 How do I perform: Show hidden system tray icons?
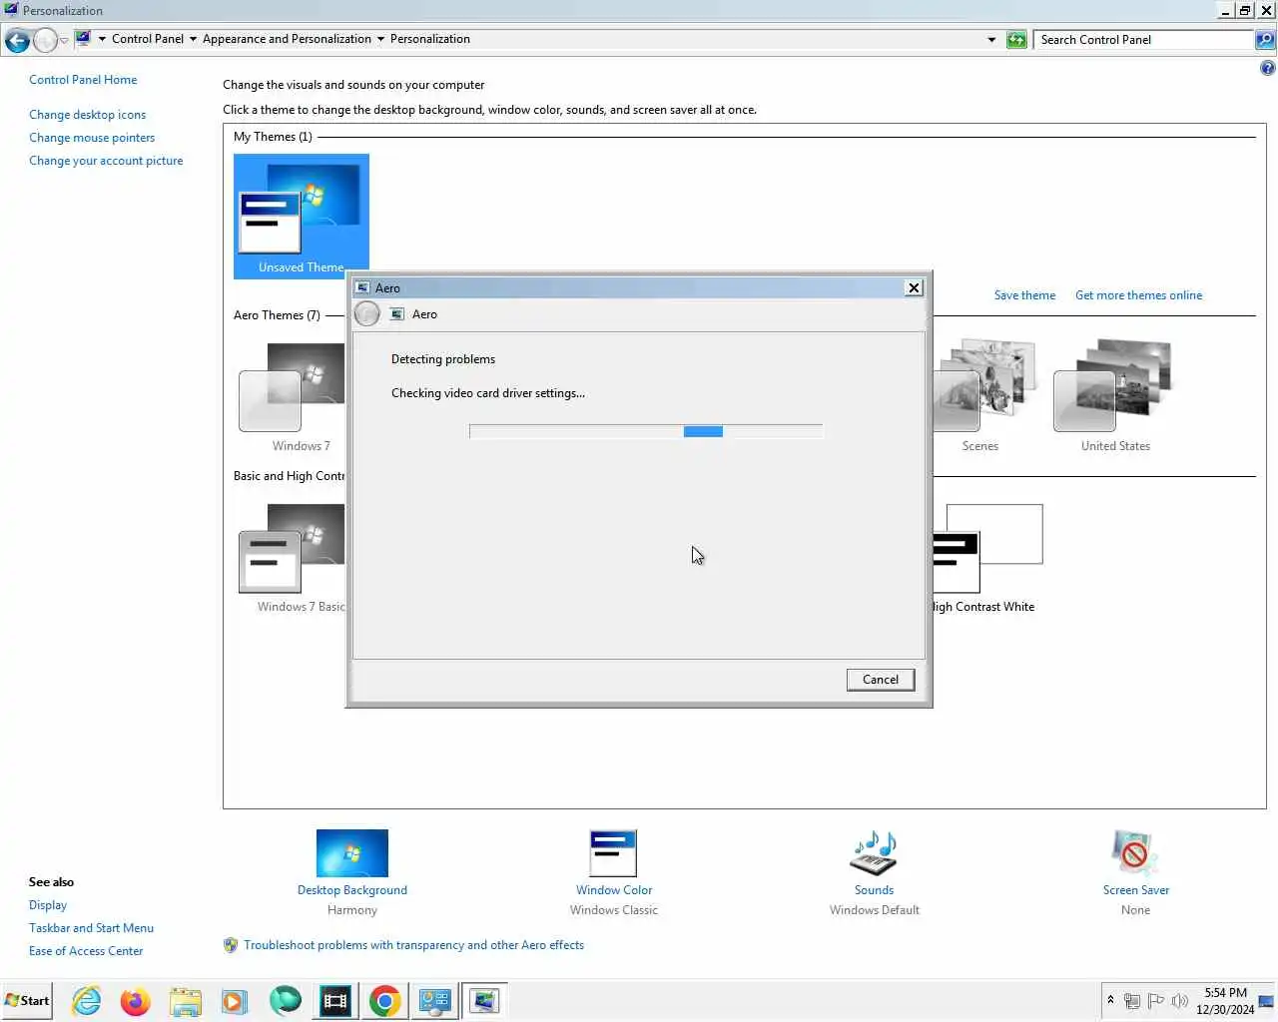(x=1110, y=1000)
